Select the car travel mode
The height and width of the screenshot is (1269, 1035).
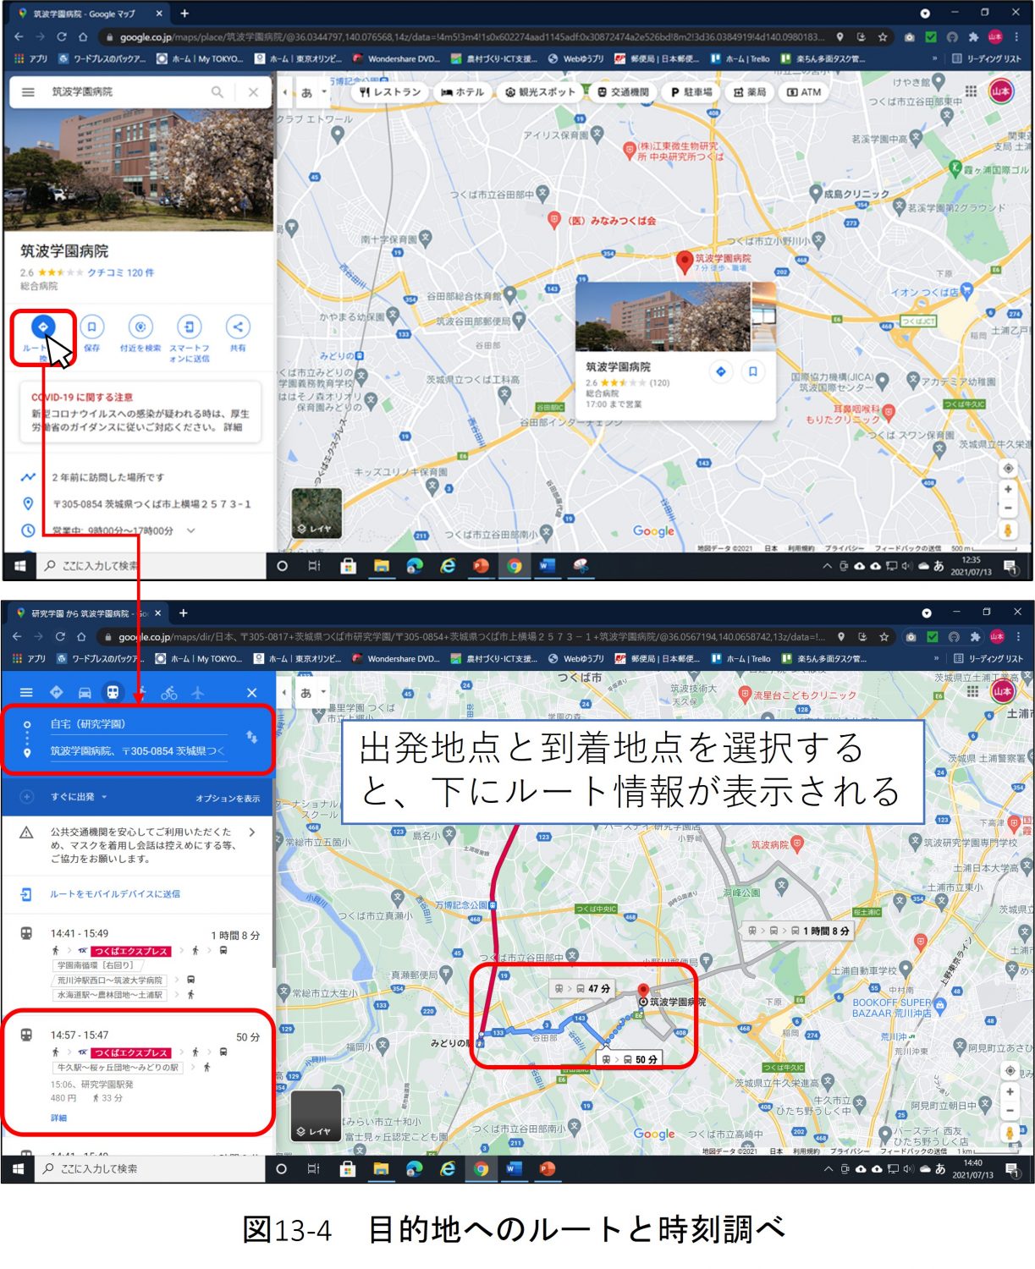85,692
